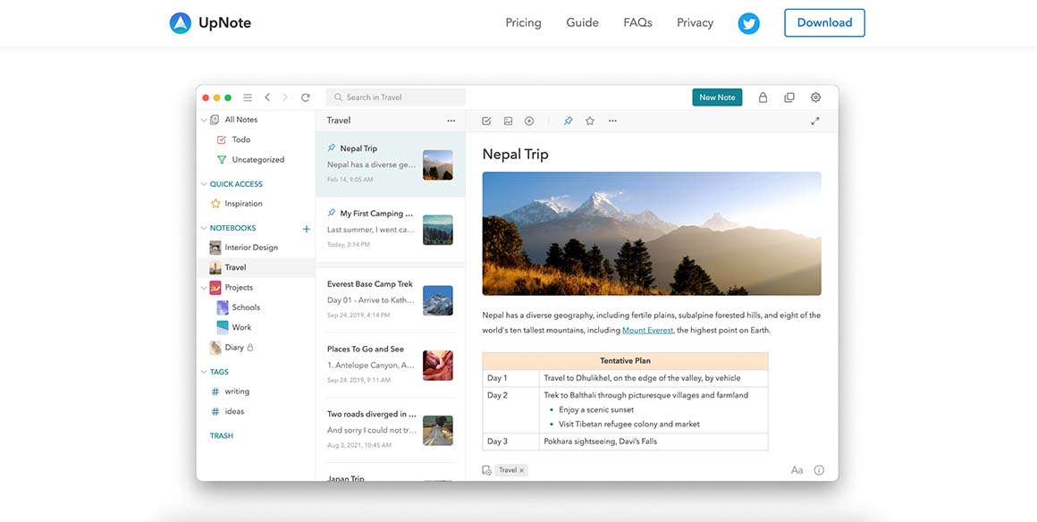Click the Twitter icon in the header
The image size is (1037, 522).
point(748,23)
